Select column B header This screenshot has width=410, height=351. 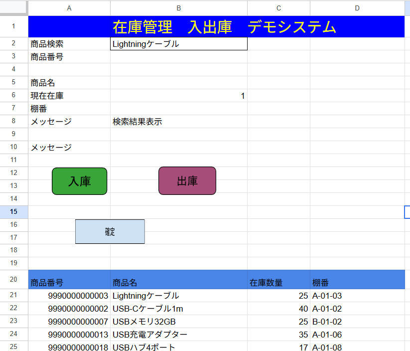click(178, 8)
